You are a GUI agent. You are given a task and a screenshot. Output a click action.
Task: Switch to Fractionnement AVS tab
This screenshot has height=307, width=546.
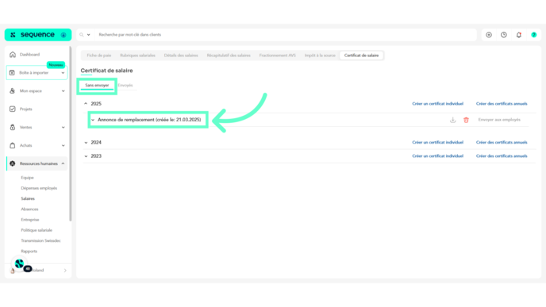coord(278,56)
